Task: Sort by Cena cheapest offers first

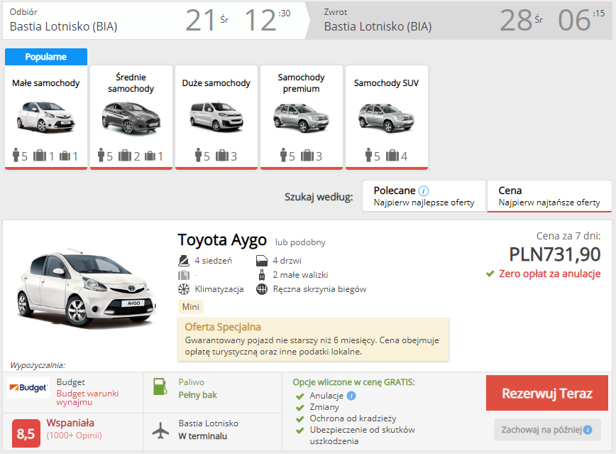Action: point(549,196)
